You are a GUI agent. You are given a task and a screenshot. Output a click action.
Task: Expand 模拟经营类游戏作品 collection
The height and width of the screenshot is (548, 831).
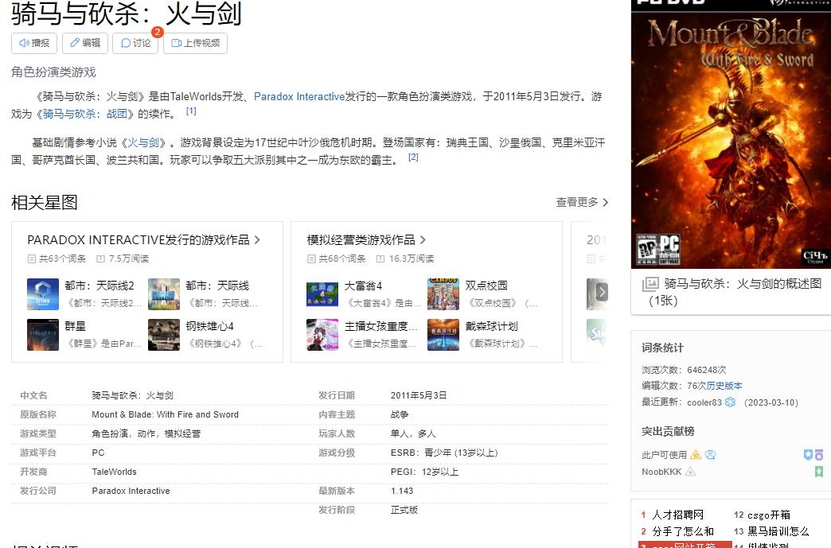point(366,240)
